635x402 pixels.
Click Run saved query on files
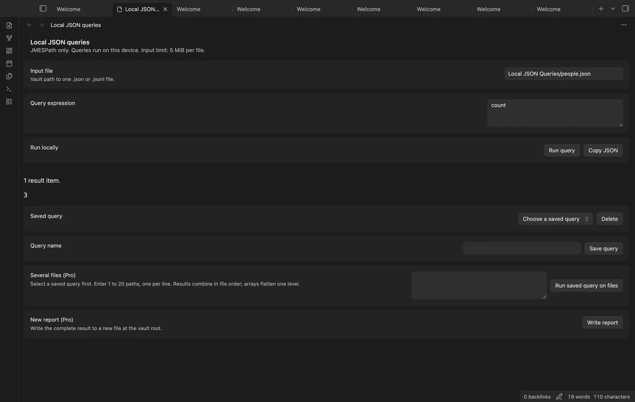point(586,286)
